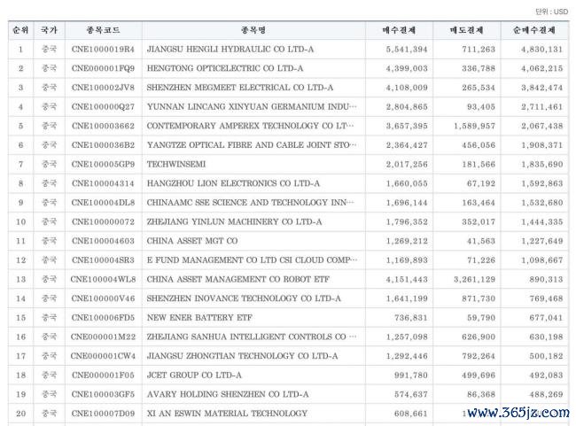576x426 pixels.
Task: Select code CNE000001F05
Action: tap(103, 375)
